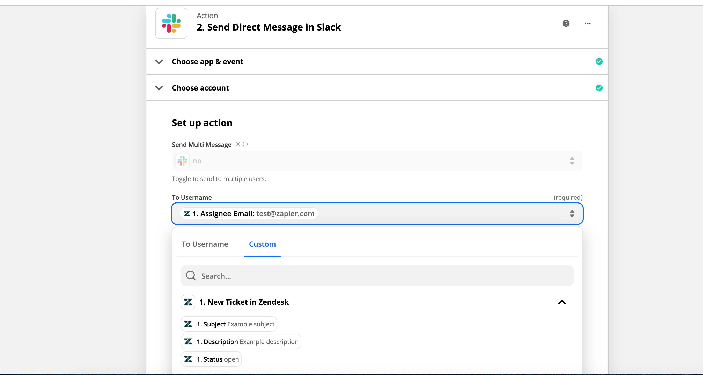
Task: Click the 'Toggle to send to multiple users.' hint
Action: coord(219,179)
